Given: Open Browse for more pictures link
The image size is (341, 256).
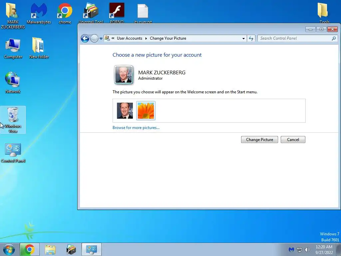Looking at the screenshot, I should tap(136, 128).
